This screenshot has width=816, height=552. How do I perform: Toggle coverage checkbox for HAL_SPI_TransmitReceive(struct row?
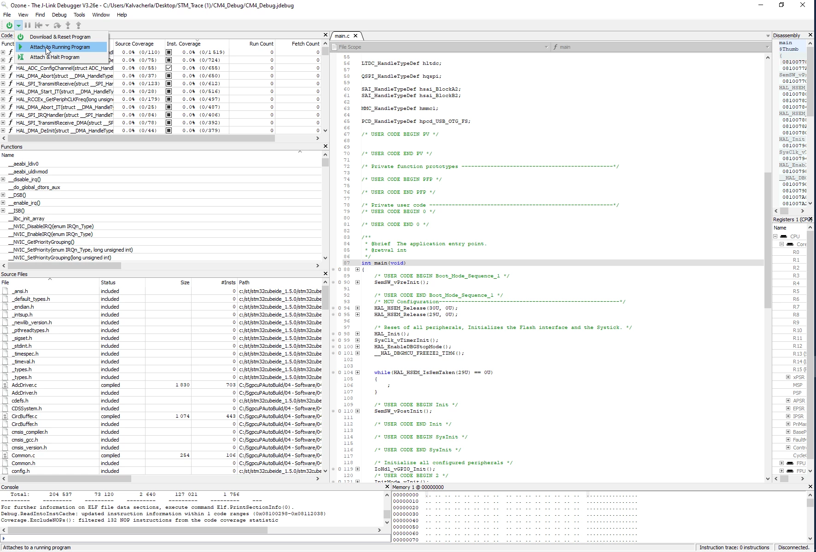(x=169, y=83)
